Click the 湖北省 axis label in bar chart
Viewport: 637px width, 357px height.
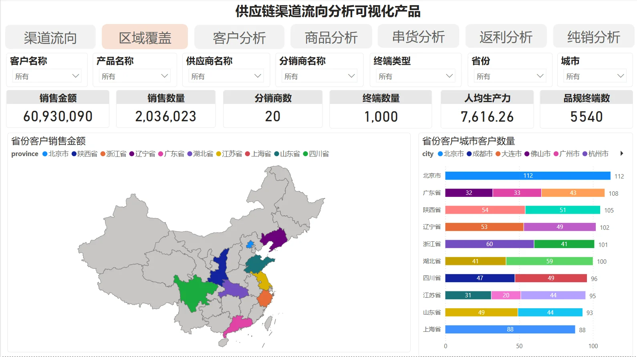click(x=432, y=261)
